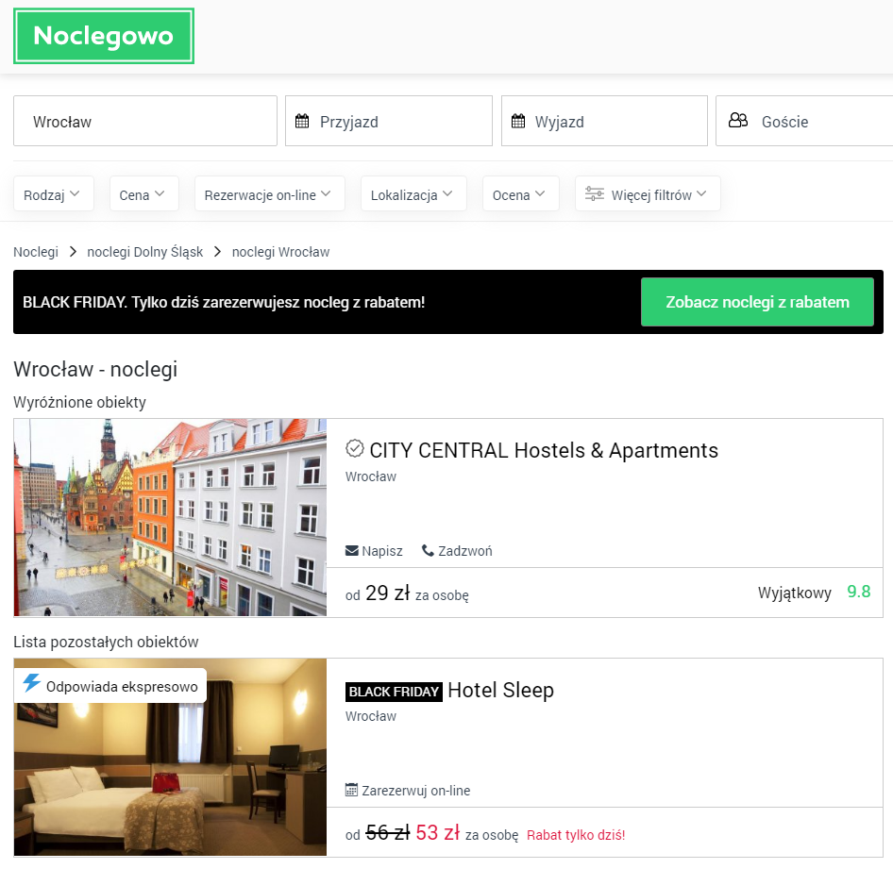The image size is (893, 869).
Task: Click Zobacz noclegi z rabatem button
Action: (757, 302)
